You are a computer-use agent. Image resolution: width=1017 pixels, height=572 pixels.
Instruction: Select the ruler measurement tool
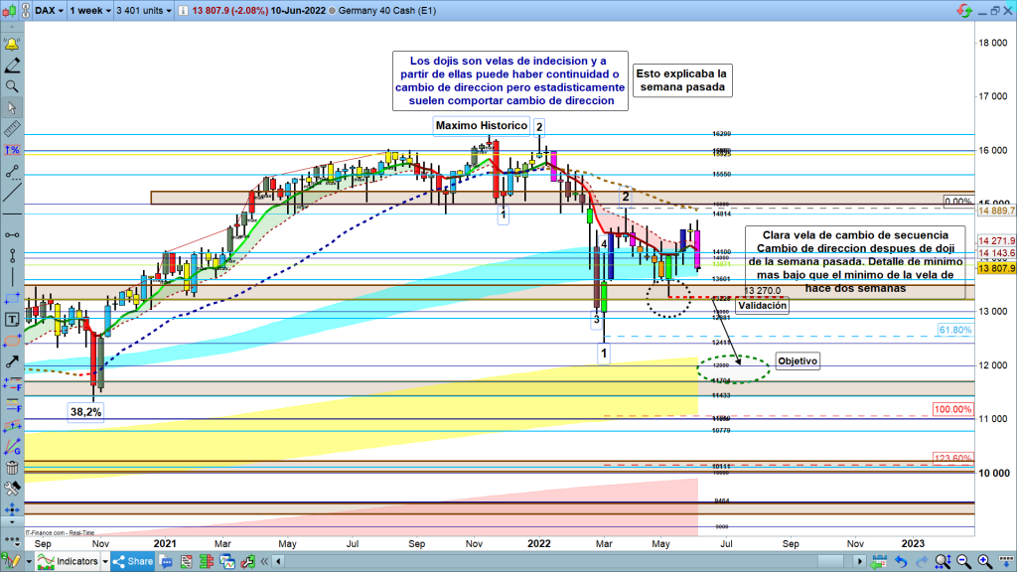(12, 129)
